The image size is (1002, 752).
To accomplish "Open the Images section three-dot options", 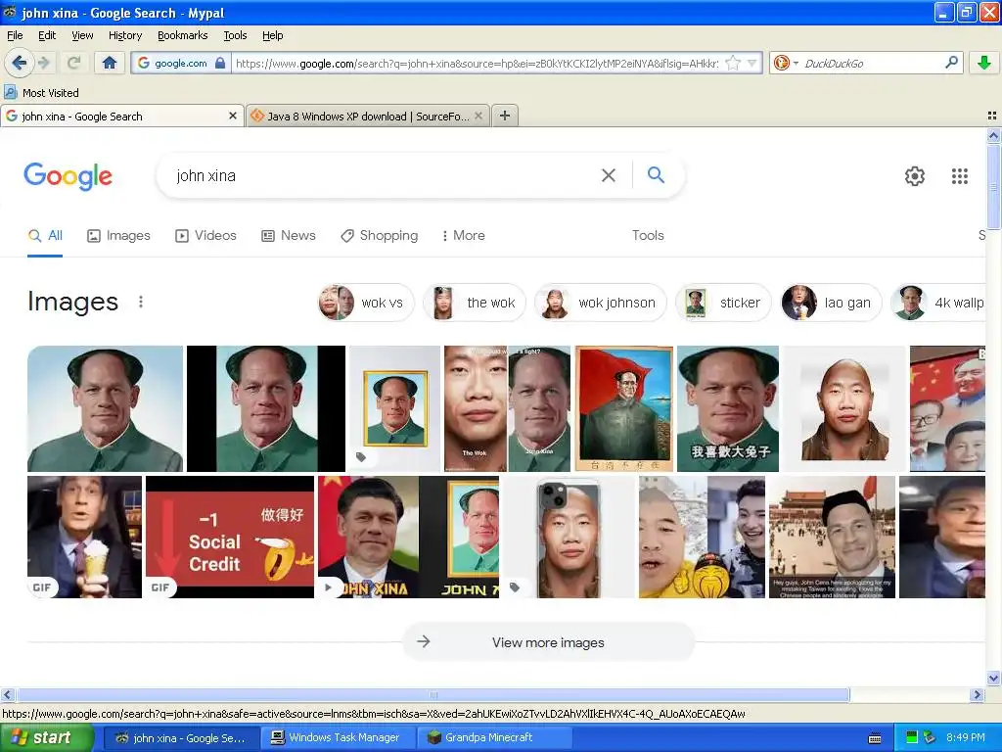I will pyautogui.click(x=141, y=302).
